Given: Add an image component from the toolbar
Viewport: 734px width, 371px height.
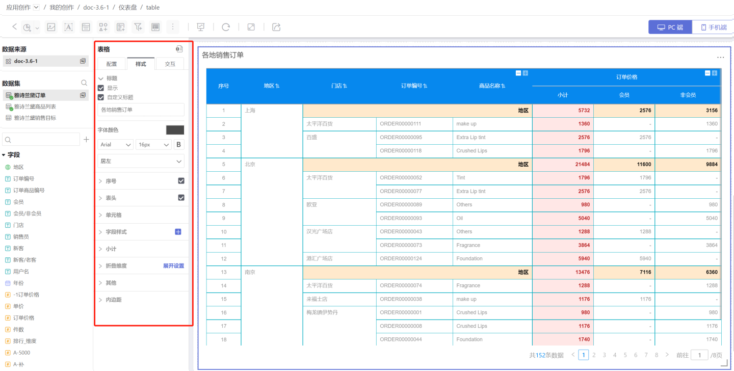Looking at the screenshot, I should 51,27.
